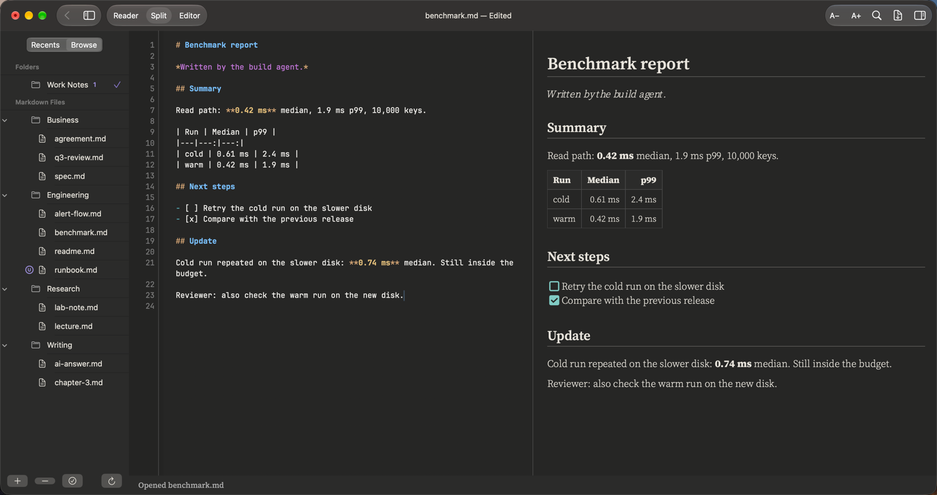Click the 'Benchmark report' preview heading

pyautogui.click(x=618, y=64)
